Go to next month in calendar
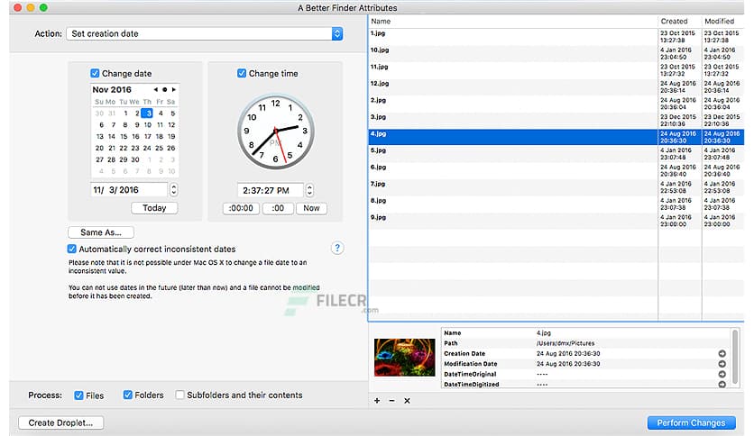Screen dimensions: 754x436 point(173,90)
